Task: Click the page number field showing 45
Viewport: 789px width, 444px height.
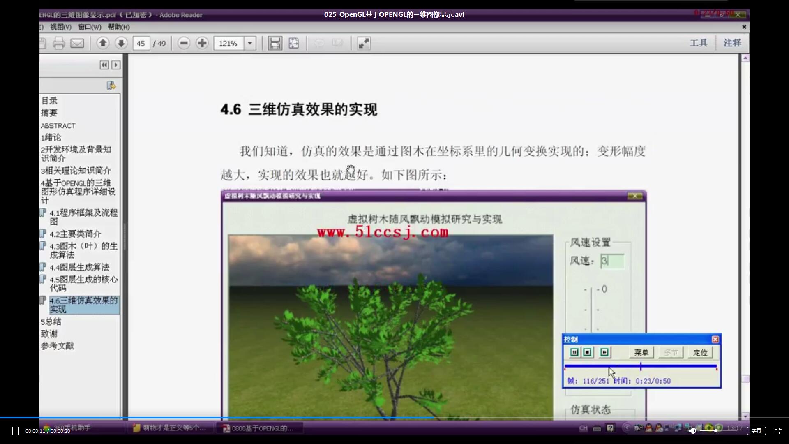Action: coord(141,43)
